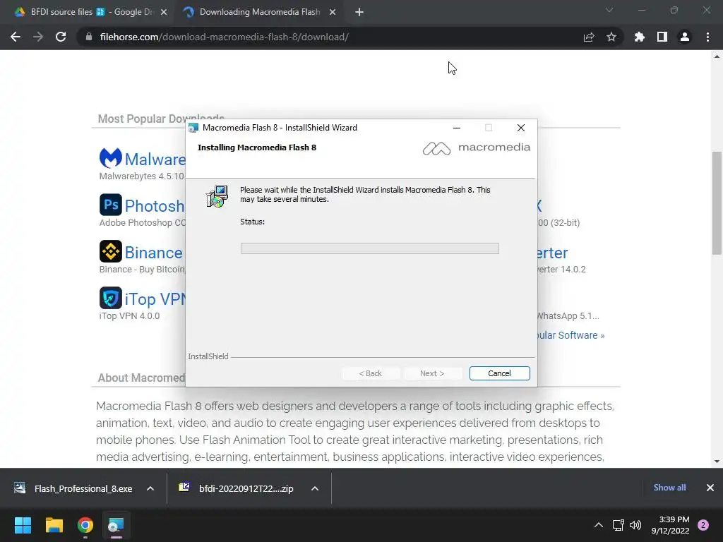Image resolution: width=723 pixels, height=542 pixels.
Task: Click the page vertical scrollbar thumb
Action: click(717, 203)
